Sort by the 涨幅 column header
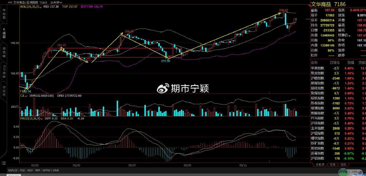This screenshot has height=176, width=366. pyautogui.click(x=350, y=62)
